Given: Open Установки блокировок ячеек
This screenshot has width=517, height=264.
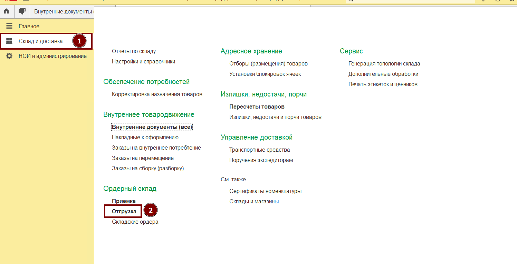Looking at the screenshot, I should pos(265,74).
